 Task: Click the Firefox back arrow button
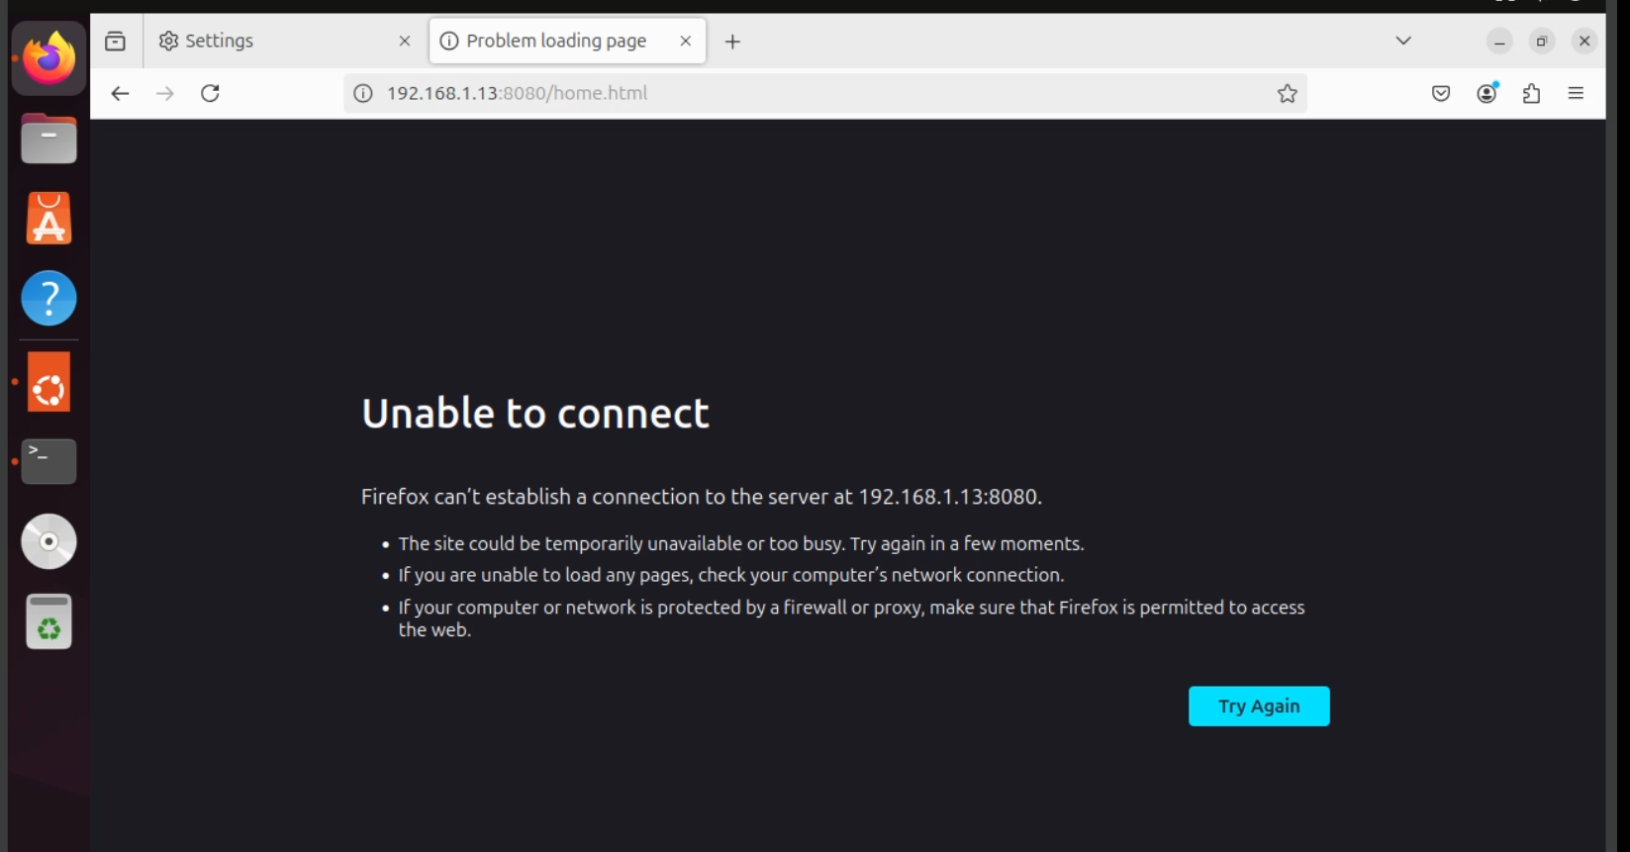coord(120,93)
